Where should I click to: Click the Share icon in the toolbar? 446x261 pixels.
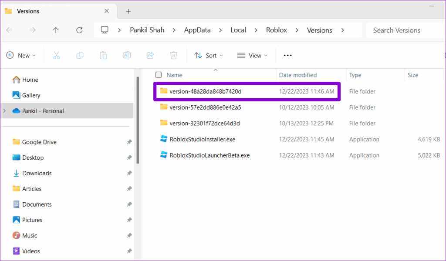pos(150,55)
